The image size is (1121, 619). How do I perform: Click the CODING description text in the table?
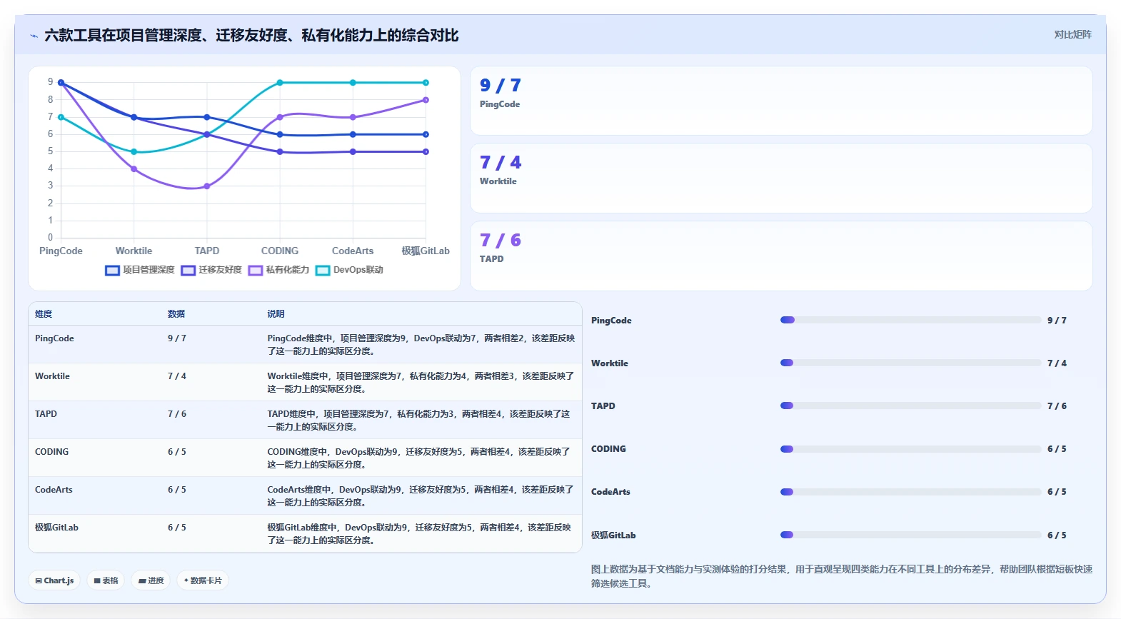point(418,458)
